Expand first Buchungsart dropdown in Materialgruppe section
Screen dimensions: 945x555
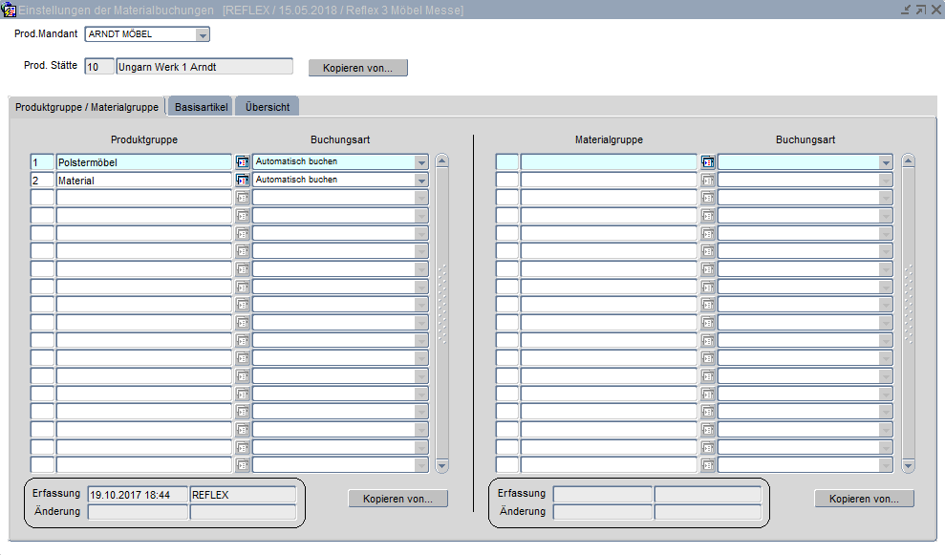click(x=886, y=162)
